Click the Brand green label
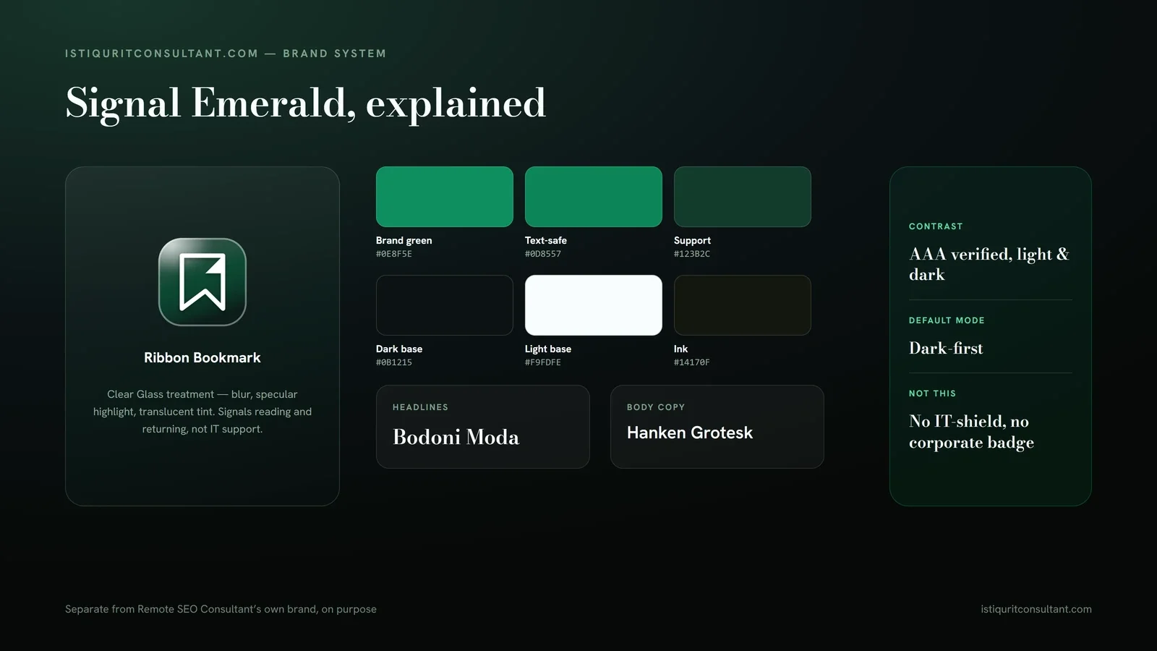Viewport: 1157px width, 651px height. coord(404,240)
